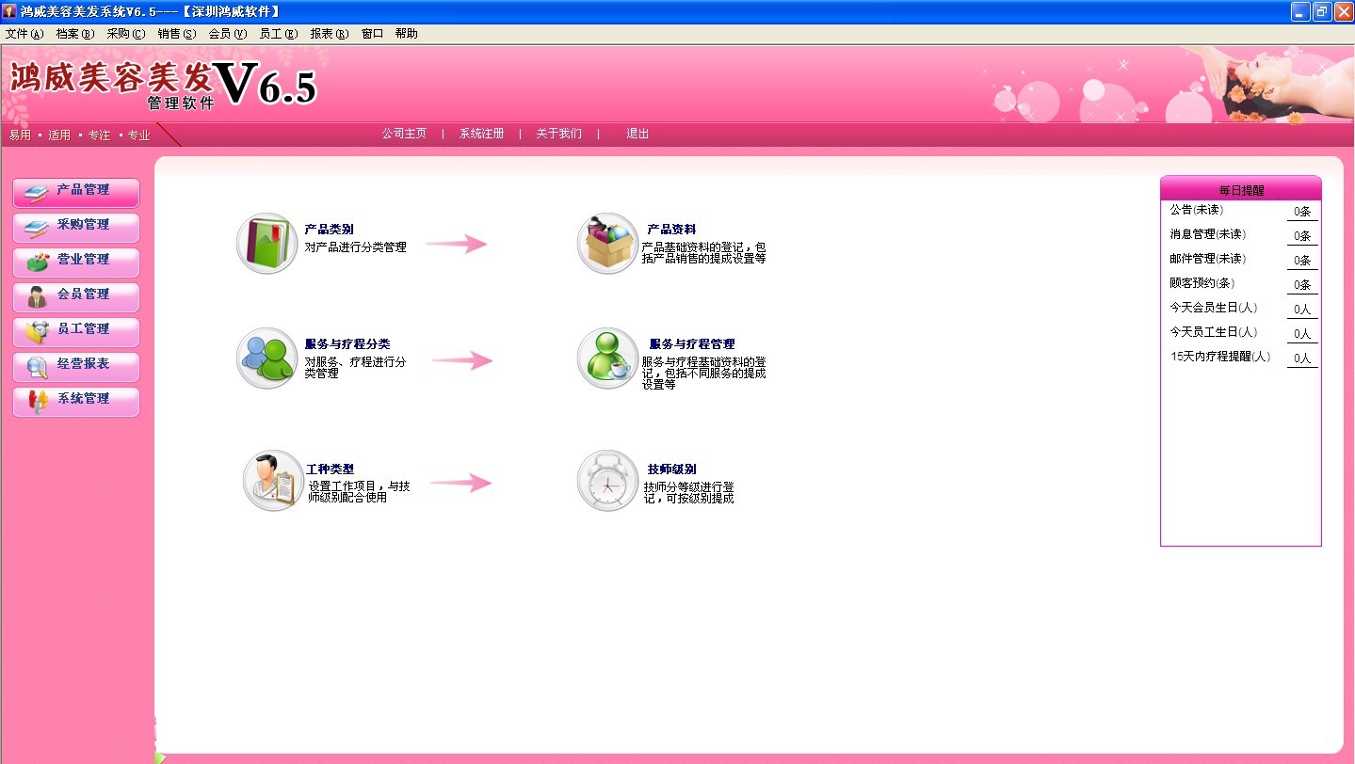
Task: Click the 服务与疗程分类 people icon
Action: (266, 358)
